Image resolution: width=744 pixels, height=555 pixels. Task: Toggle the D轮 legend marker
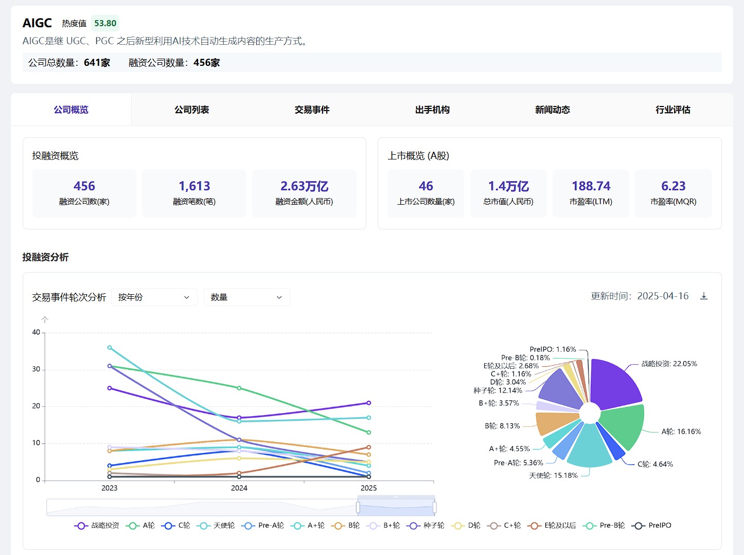click(x=457, y=526)
